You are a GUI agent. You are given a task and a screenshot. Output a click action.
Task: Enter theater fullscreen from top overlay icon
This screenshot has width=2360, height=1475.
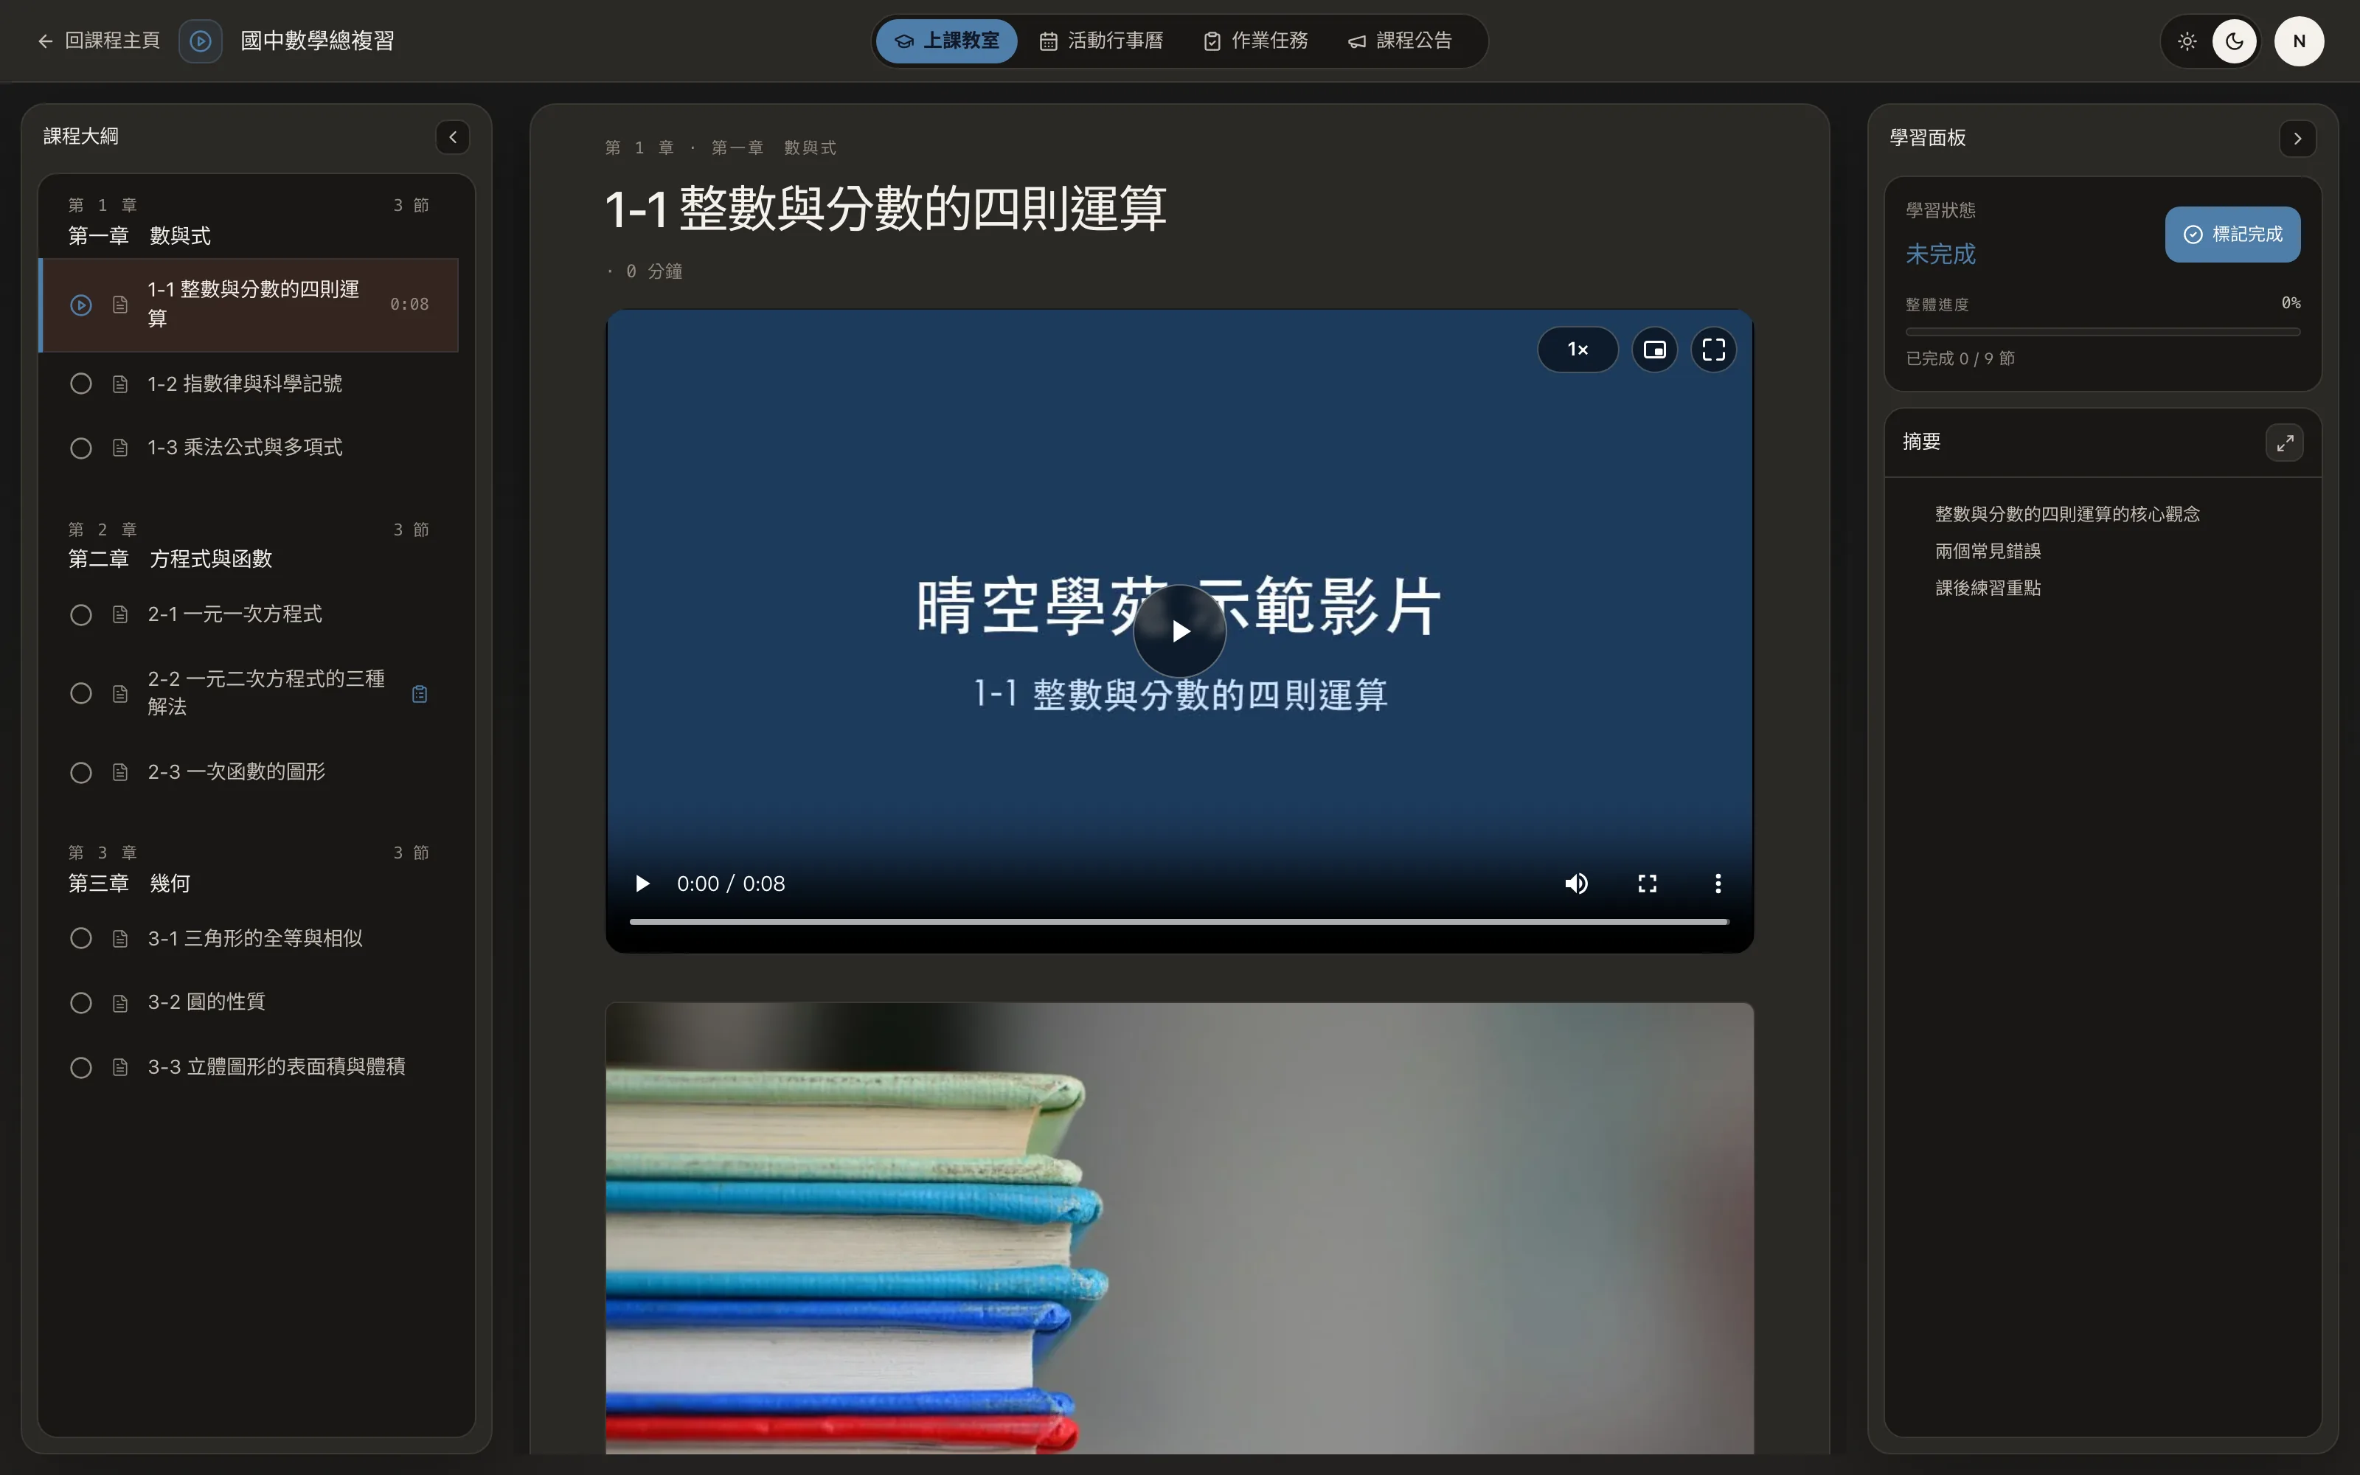[x=1713, y=350]
